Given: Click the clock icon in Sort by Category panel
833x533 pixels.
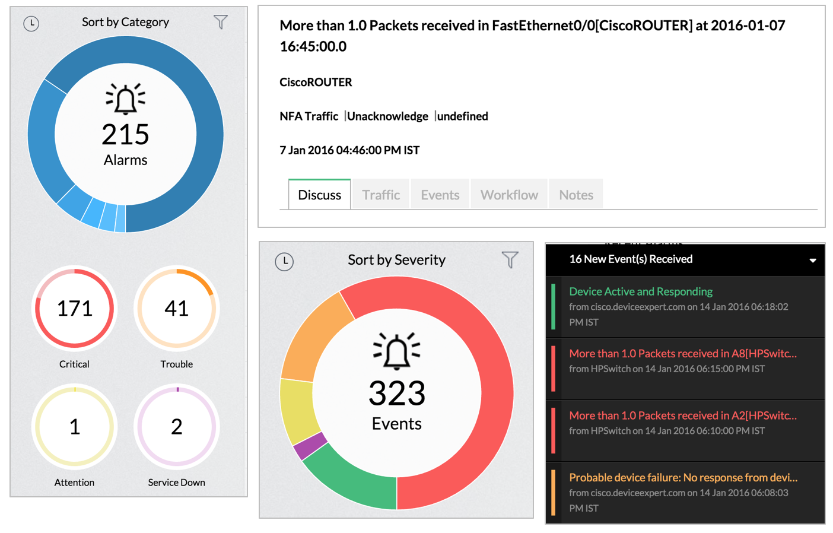Looking at the screenshot, I should click(31, 24).
